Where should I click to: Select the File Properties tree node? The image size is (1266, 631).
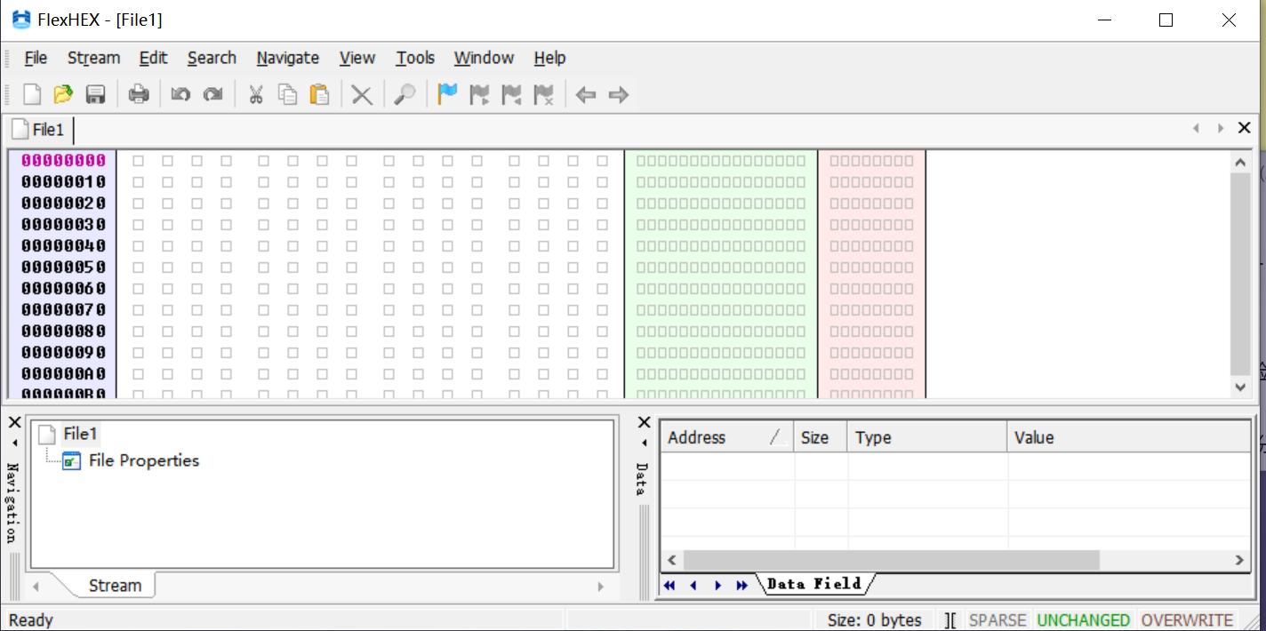[143, 460]
